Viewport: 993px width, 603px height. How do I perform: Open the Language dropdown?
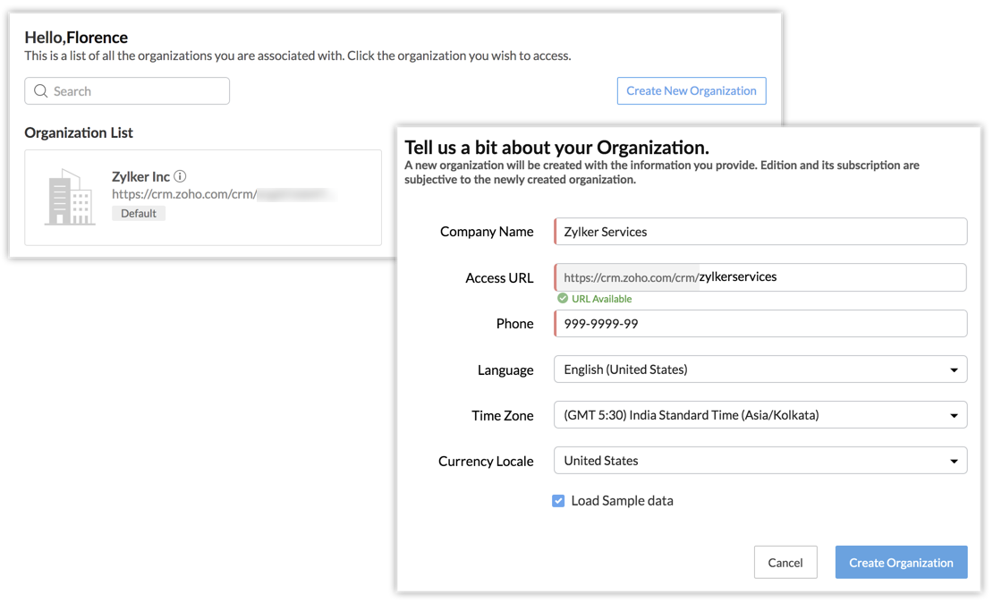coord(760,369)
